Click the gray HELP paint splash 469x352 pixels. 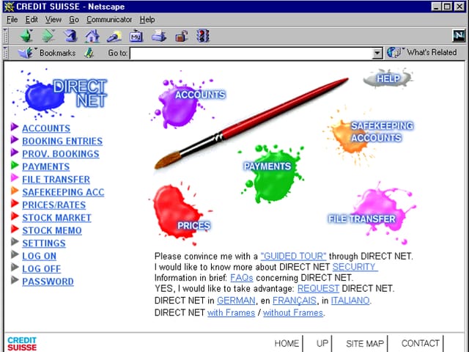tap(388, 78)
